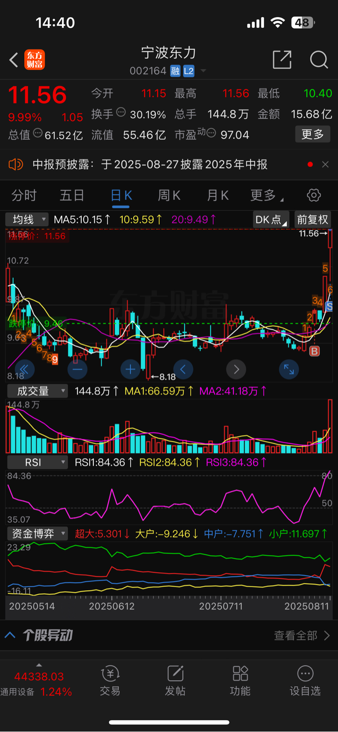Tap the MA5:10.15 value

(82, 219)
